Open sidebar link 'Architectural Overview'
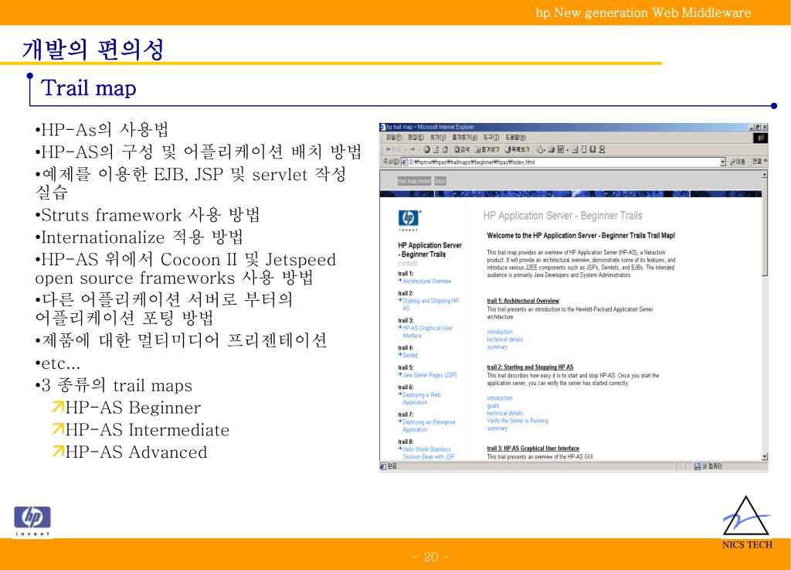Viewport: 791px width, 570px height. [x=426, y=282]
